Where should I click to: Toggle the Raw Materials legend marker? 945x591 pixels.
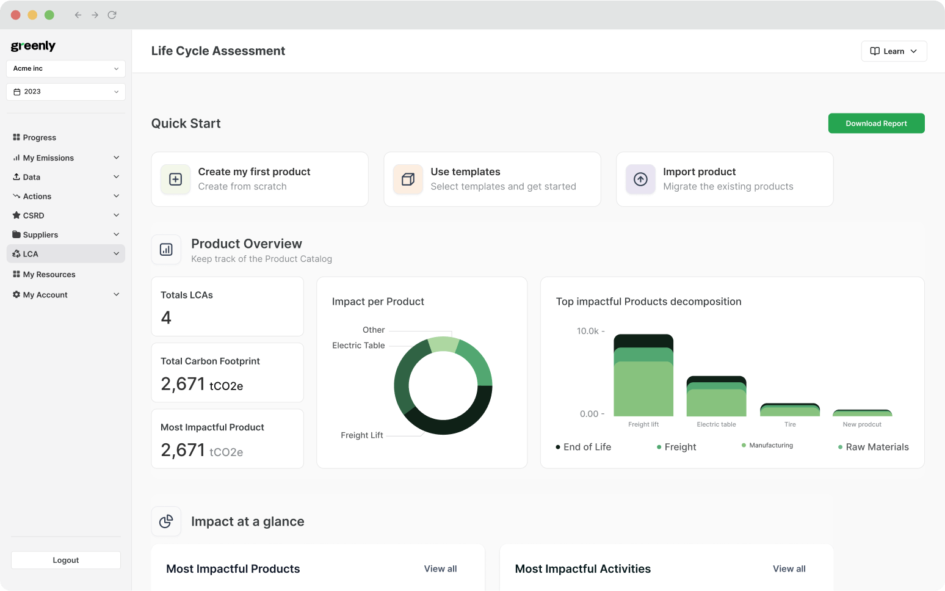tap(841, 446)
